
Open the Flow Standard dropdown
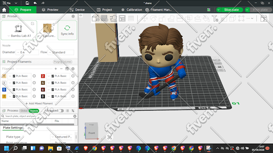[x=61, y=52]
